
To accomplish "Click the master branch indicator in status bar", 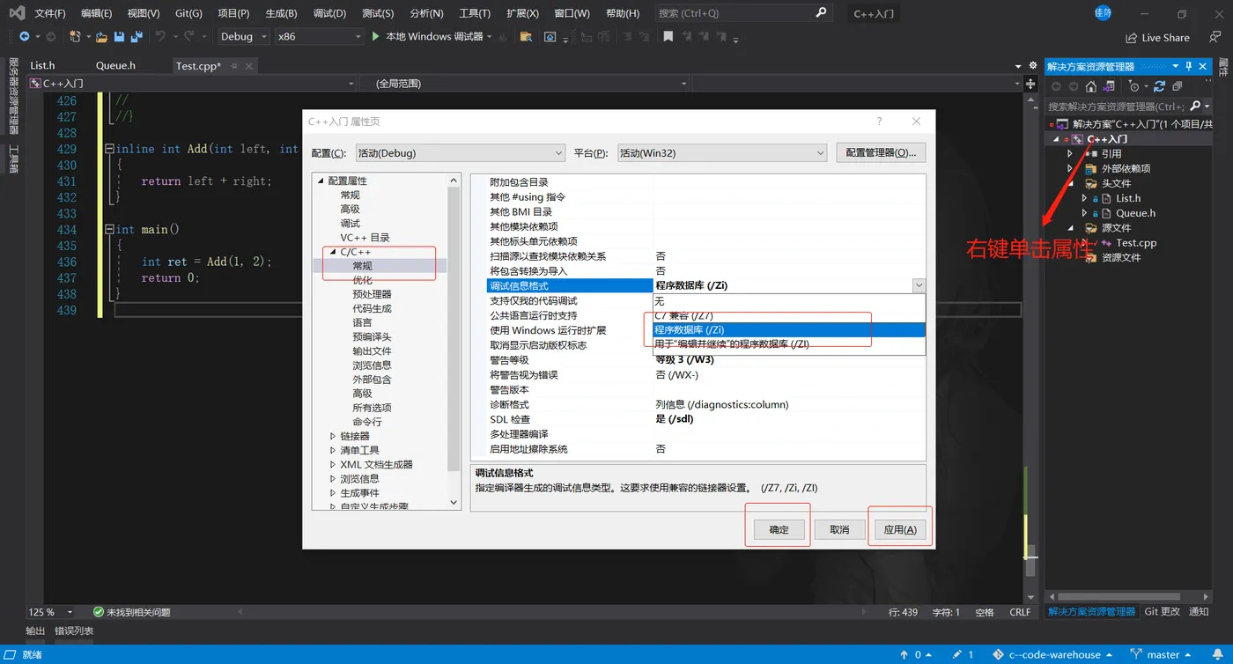I will click(x=1163, y=654).
